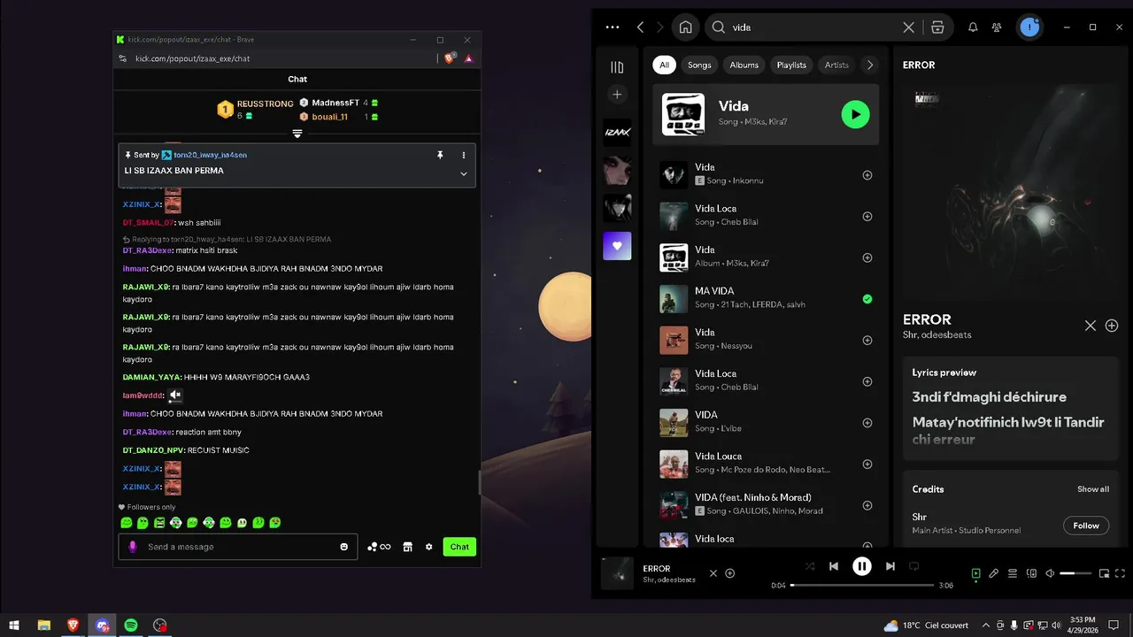
Task: Open Kick chat shop icon
Action: pyautogui.click(x=407, y=547)
